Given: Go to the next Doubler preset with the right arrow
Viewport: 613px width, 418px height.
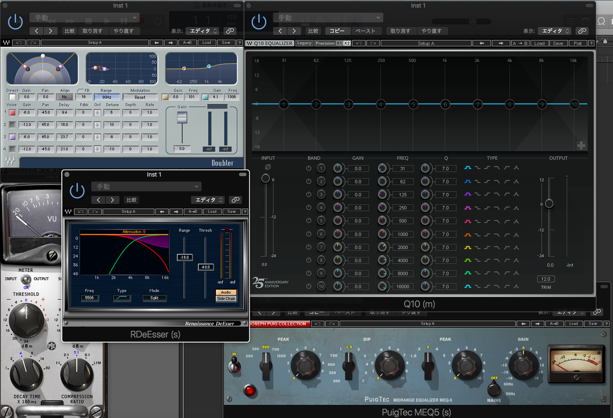Looking at the screenshot, I should [x=171, y=43].
